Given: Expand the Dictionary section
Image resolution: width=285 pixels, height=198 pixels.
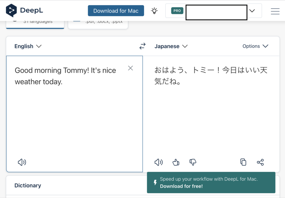Looking at the screenshot, I should (x=28, y=185).
